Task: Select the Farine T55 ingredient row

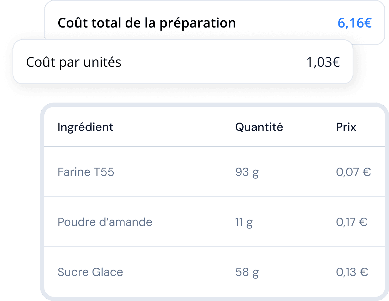Action: tap(214, 172)
